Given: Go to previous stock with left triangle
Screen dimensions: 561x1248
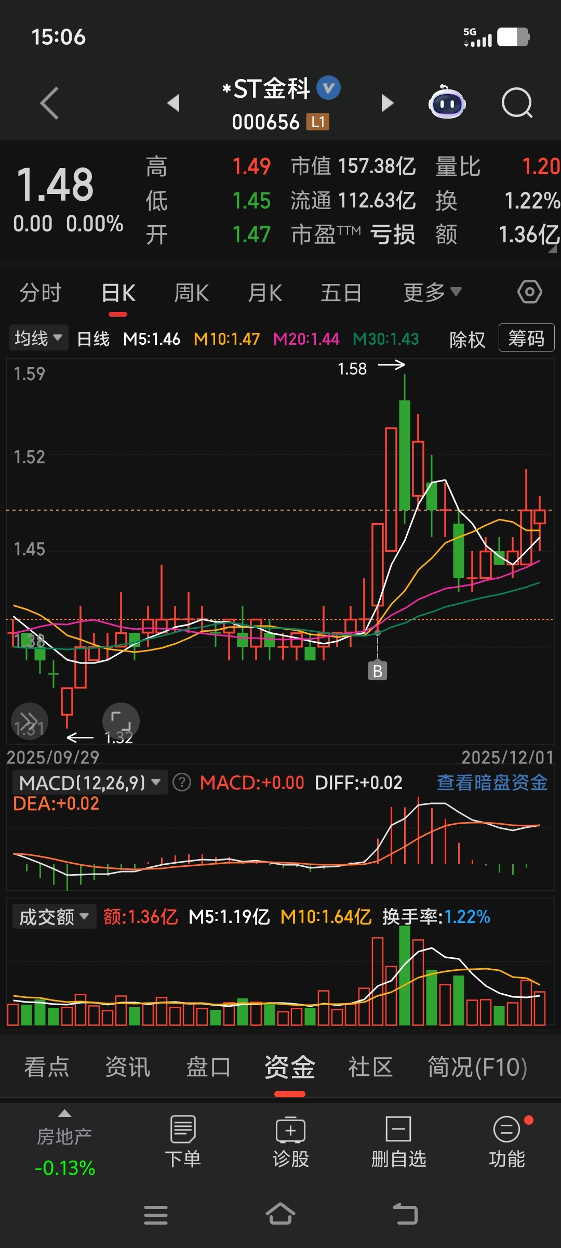Looking at the screenshot, I should [x=174, y=103].
